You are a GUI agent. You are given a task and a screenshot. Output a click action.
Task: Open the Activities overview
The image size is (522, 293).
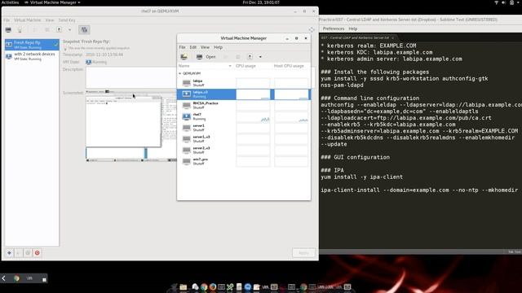[10, 2]
